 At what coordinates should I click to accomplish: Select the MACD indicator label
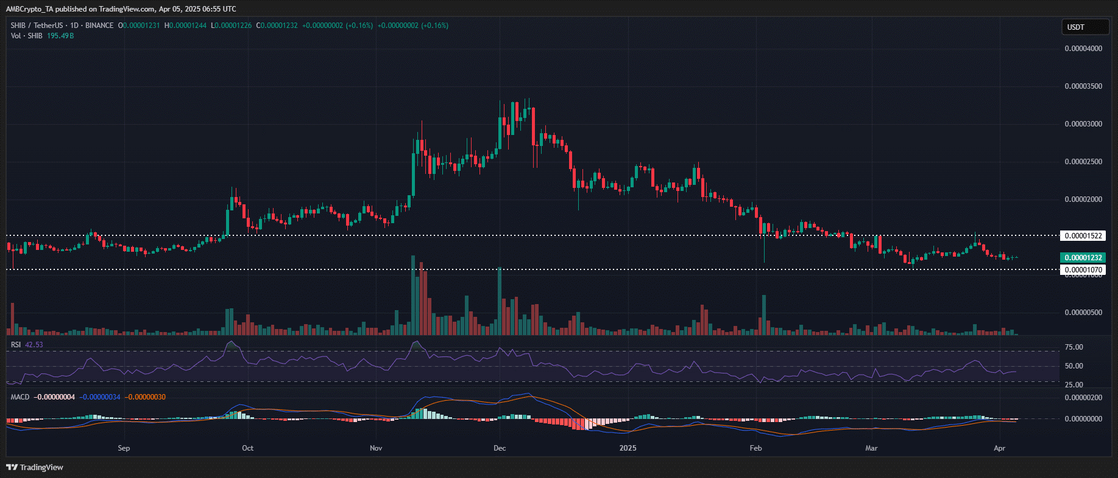click(20, 397)
